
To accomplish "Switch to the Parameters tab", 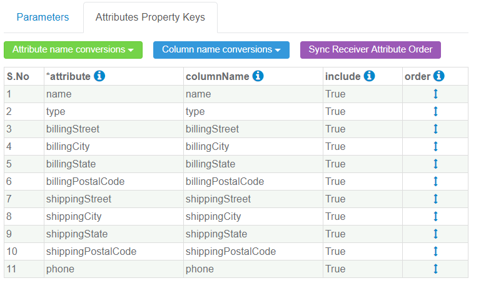I will click(x=43, y=17).
